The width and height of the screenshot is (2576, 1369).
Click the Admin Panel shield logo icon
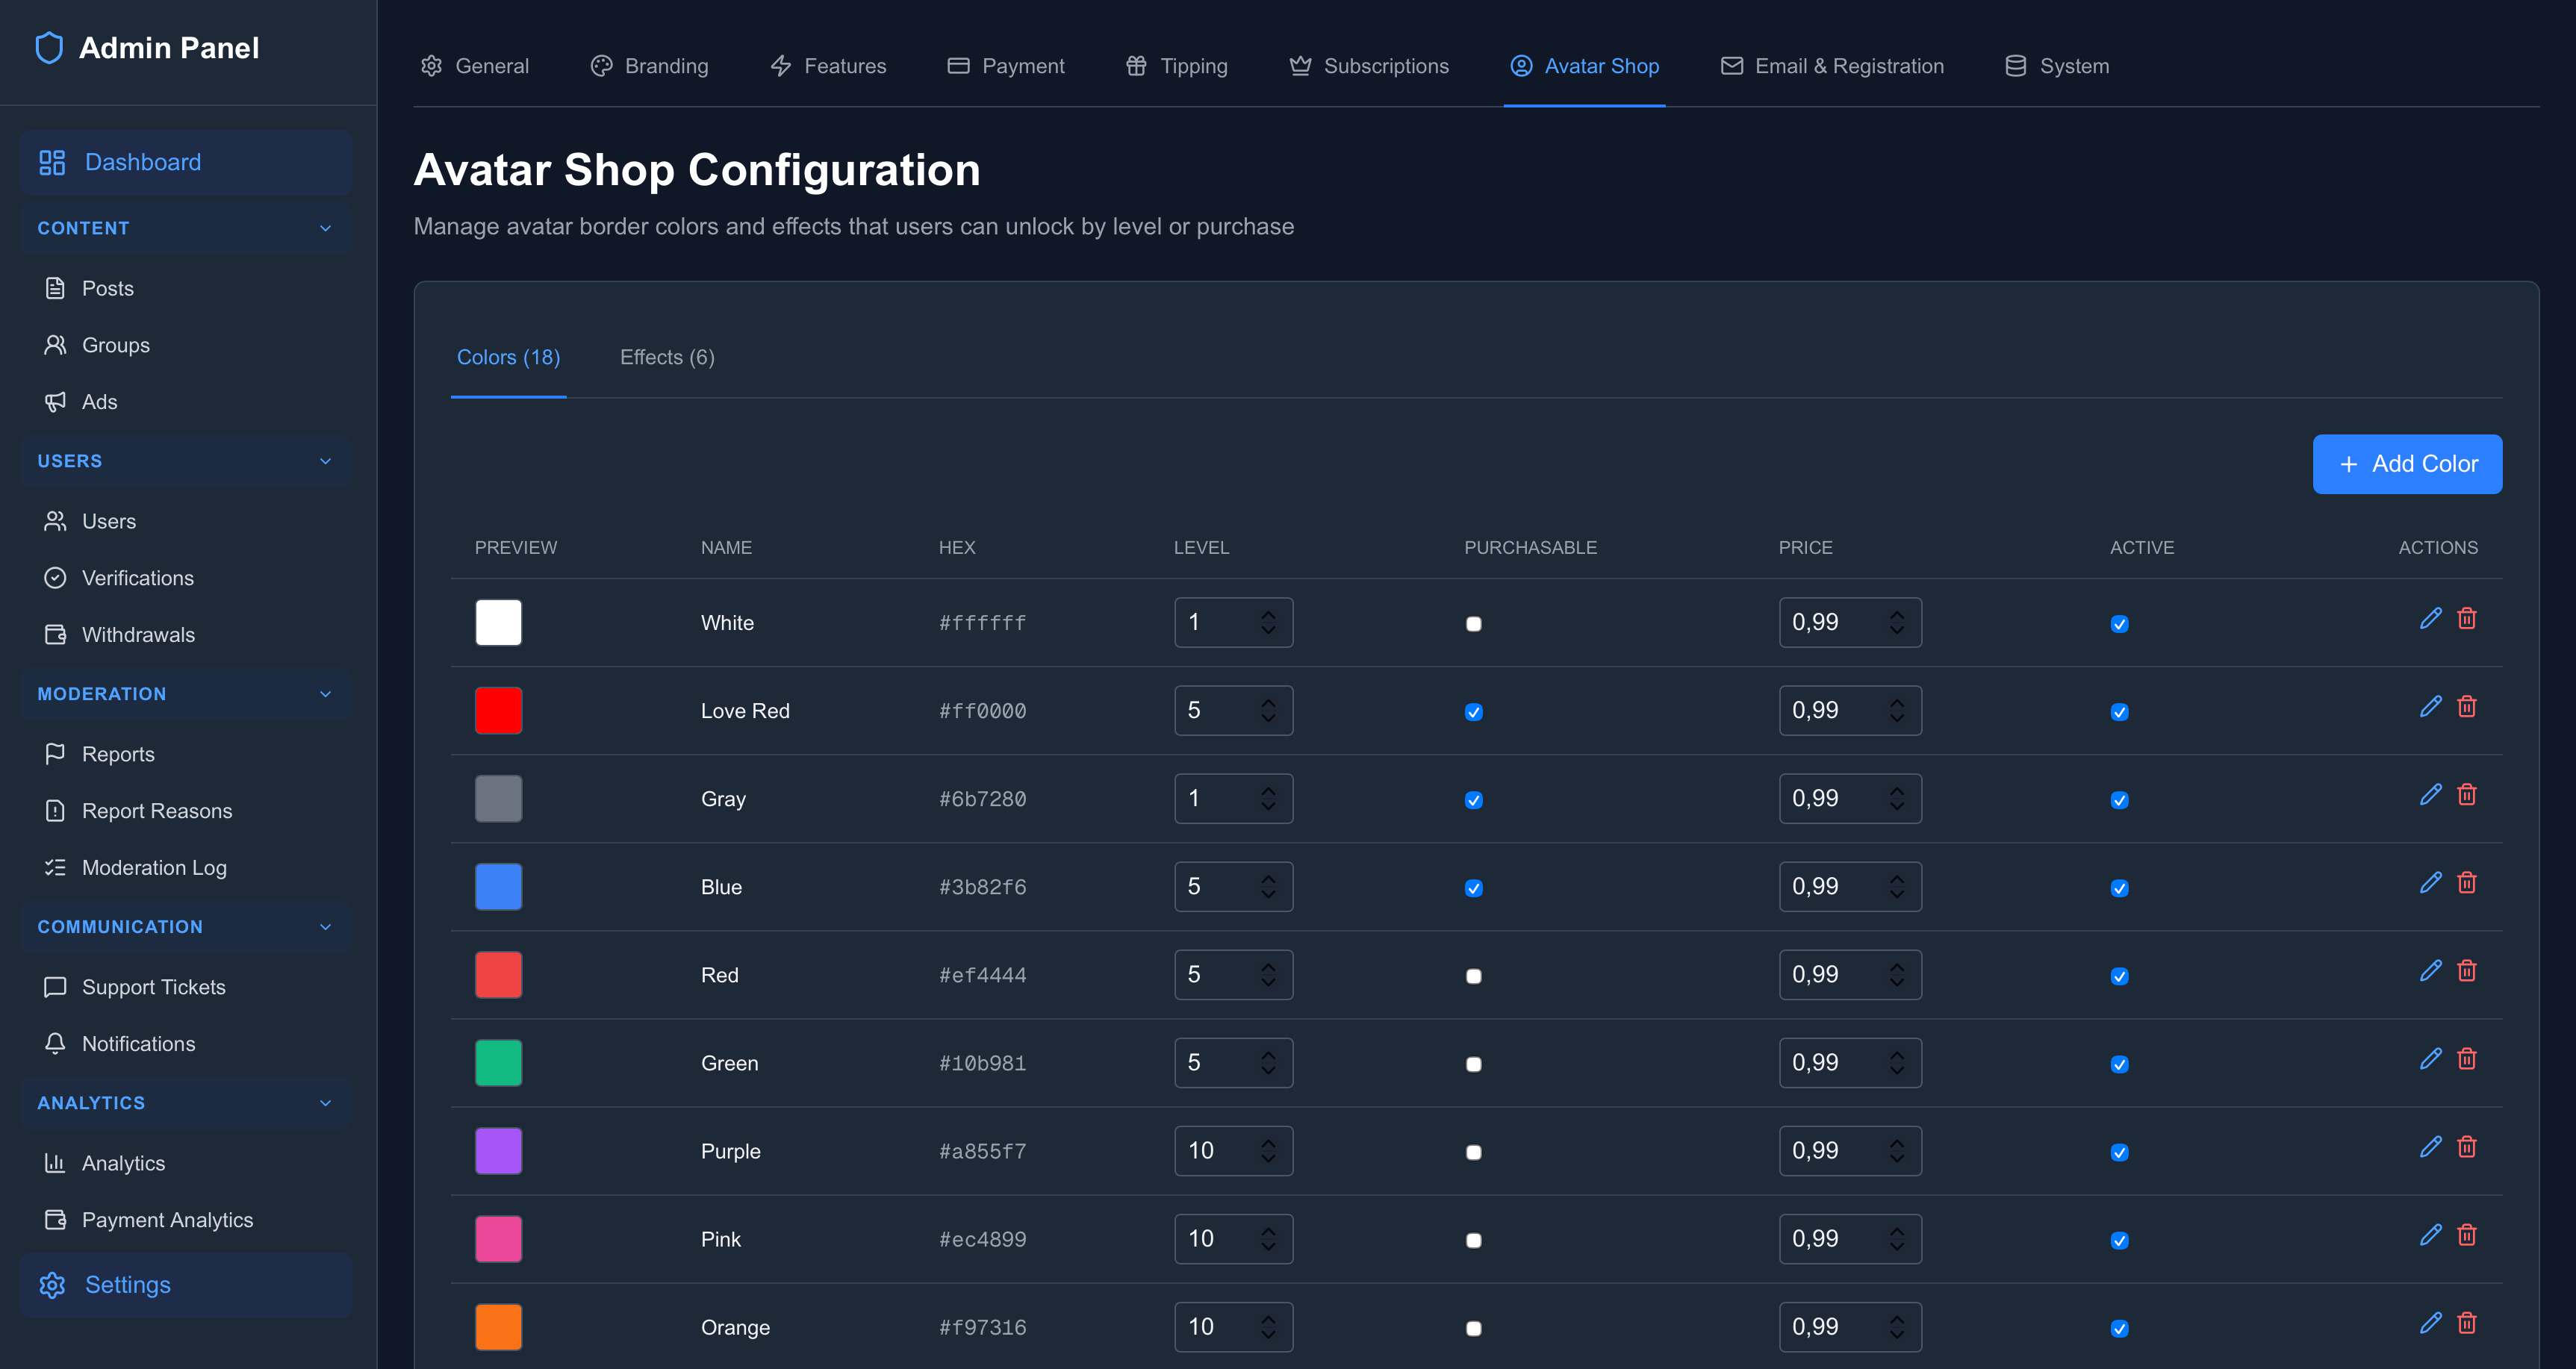click(49, 48)
